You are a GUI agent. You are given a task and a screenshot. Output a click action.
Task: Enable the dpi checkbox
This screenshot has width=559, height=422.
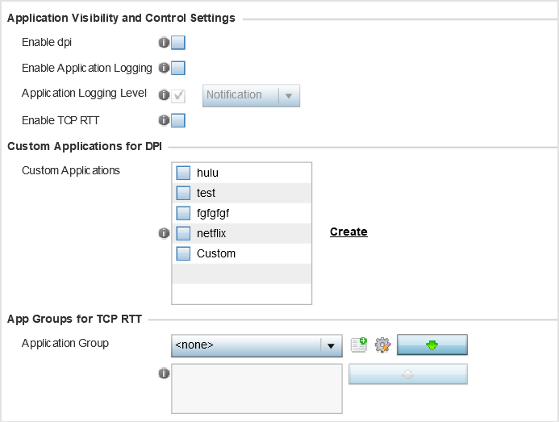coord(178,43)
